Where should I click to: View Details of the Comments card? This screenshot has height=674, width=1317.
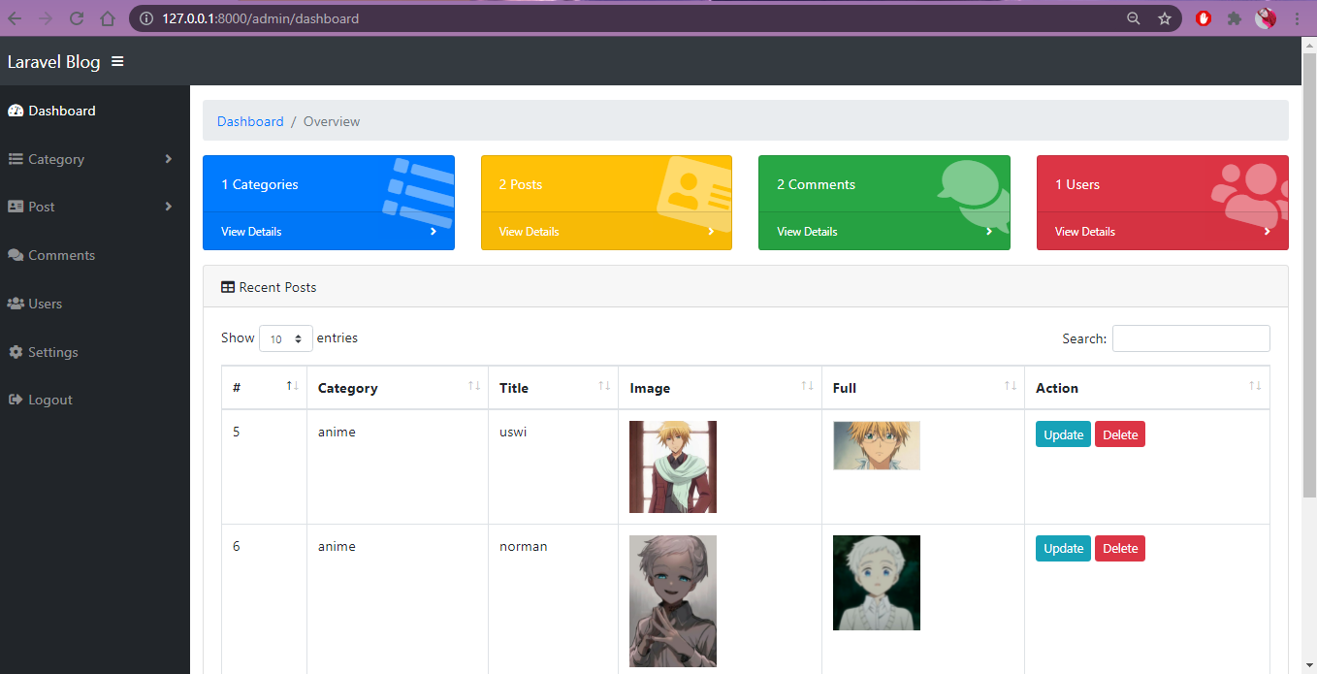[x=807, y=232]
